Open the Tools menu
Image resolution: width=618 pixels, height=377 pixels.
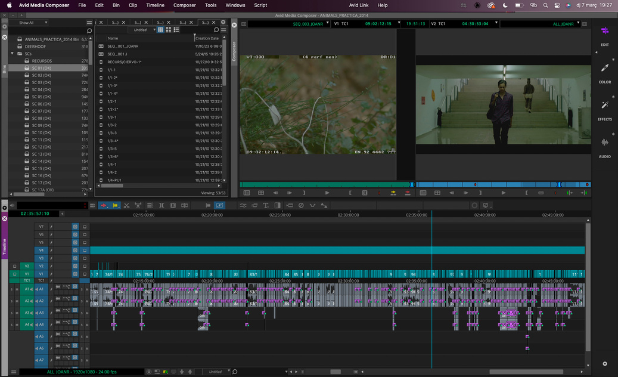[x=210, y=5]
